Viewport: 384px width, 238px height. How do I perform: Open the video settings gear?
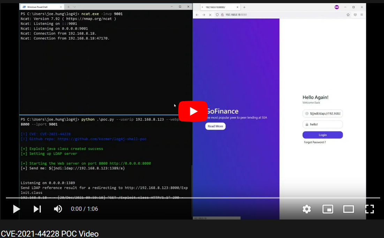(x=307, y=209)
